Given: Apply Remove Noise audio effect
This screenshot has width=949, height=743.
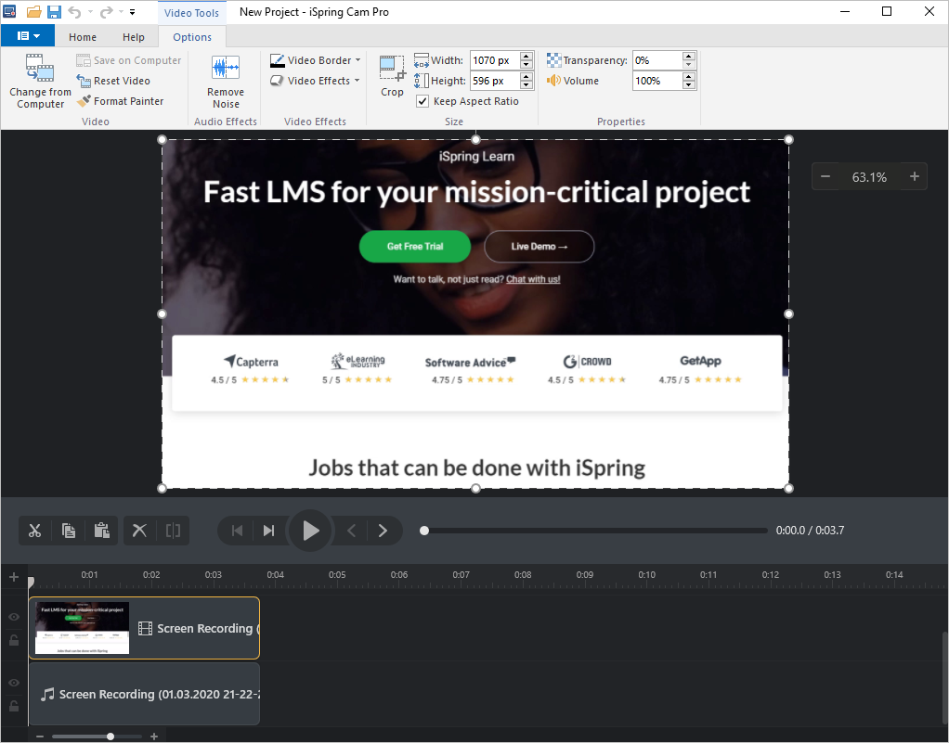Looking at the screenshot, I should [x=225, y=81].
